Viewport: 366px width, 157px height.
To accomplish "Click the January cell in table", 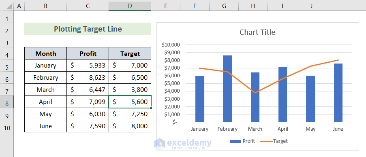I will tap(45, 66).
